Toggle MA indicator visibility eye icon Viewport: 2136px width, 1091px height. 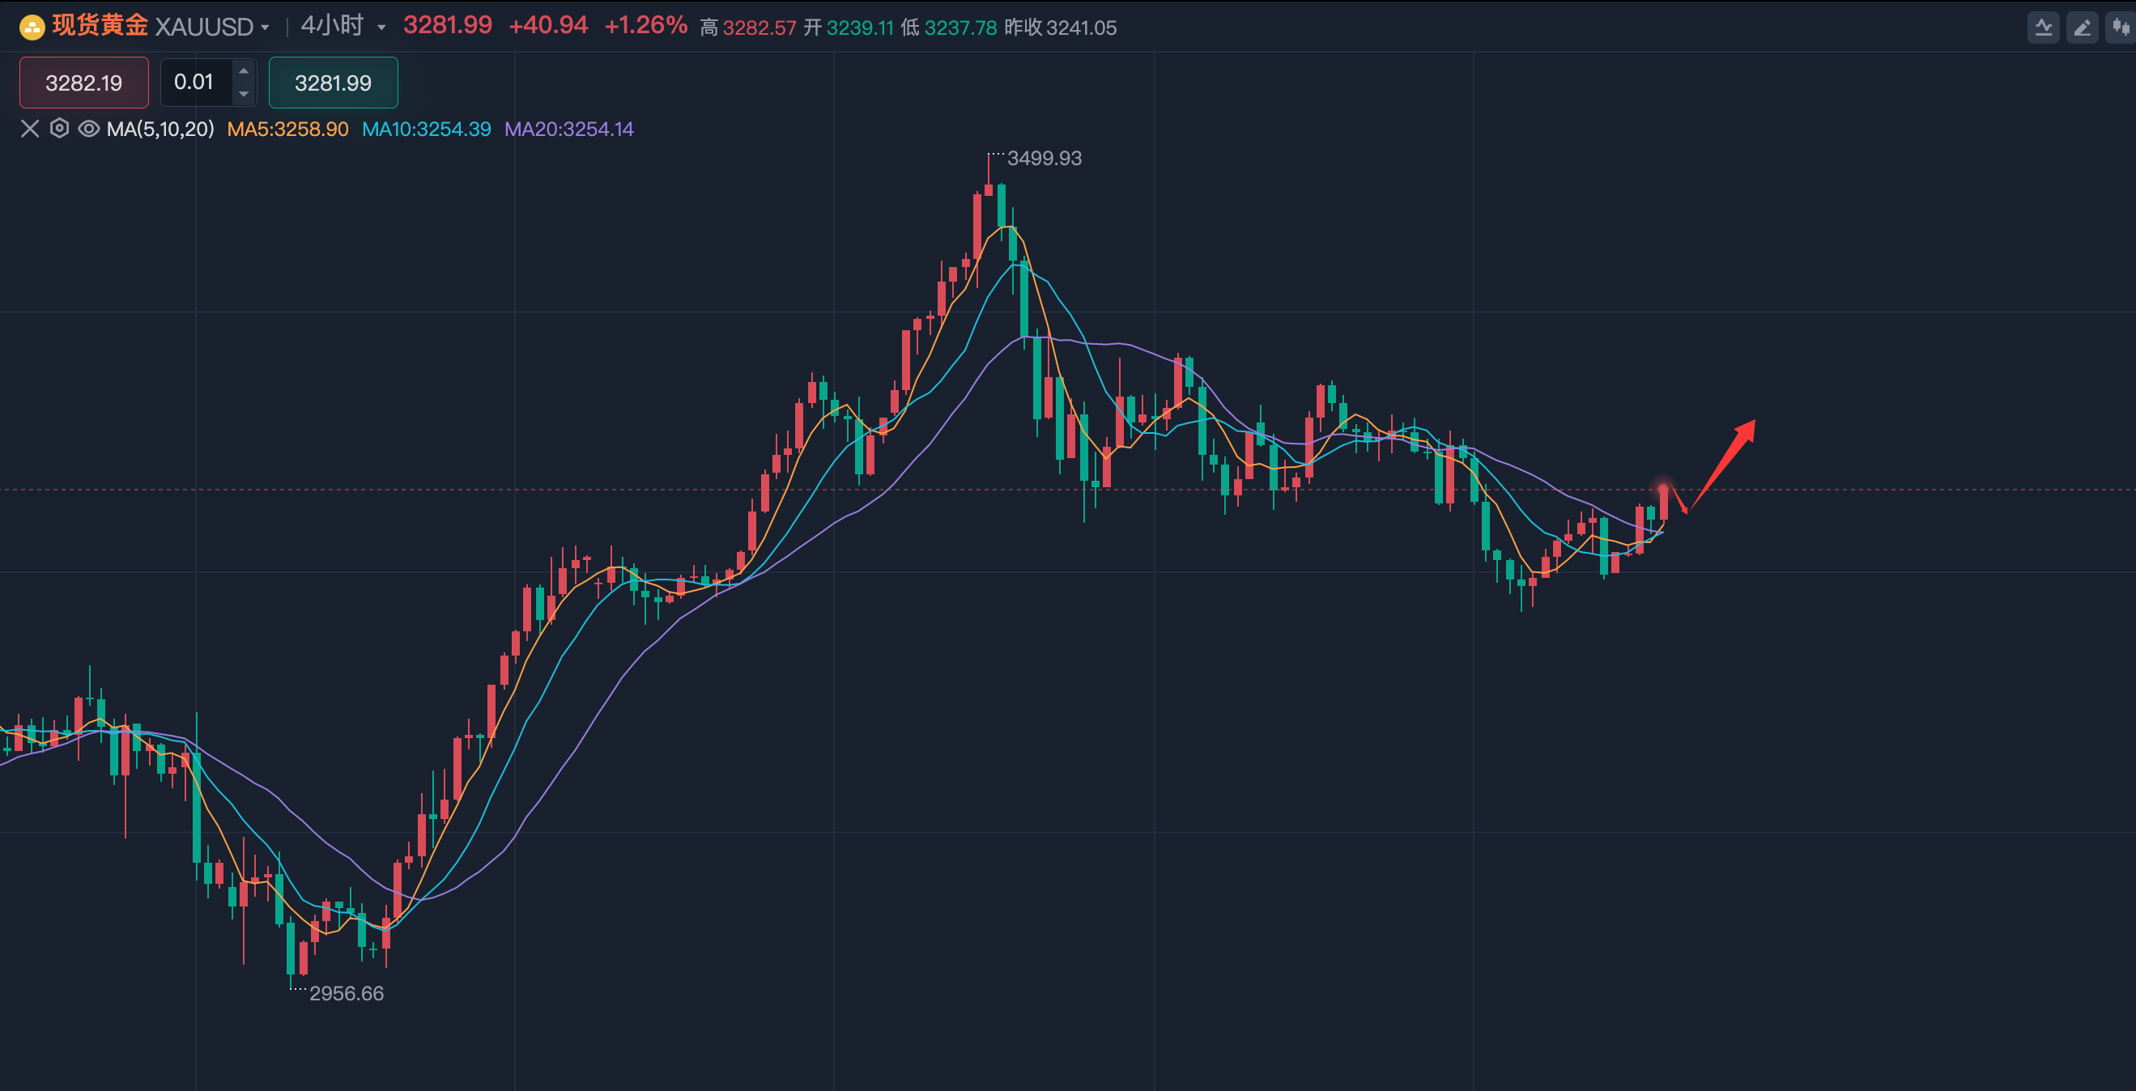pos(89,129)
